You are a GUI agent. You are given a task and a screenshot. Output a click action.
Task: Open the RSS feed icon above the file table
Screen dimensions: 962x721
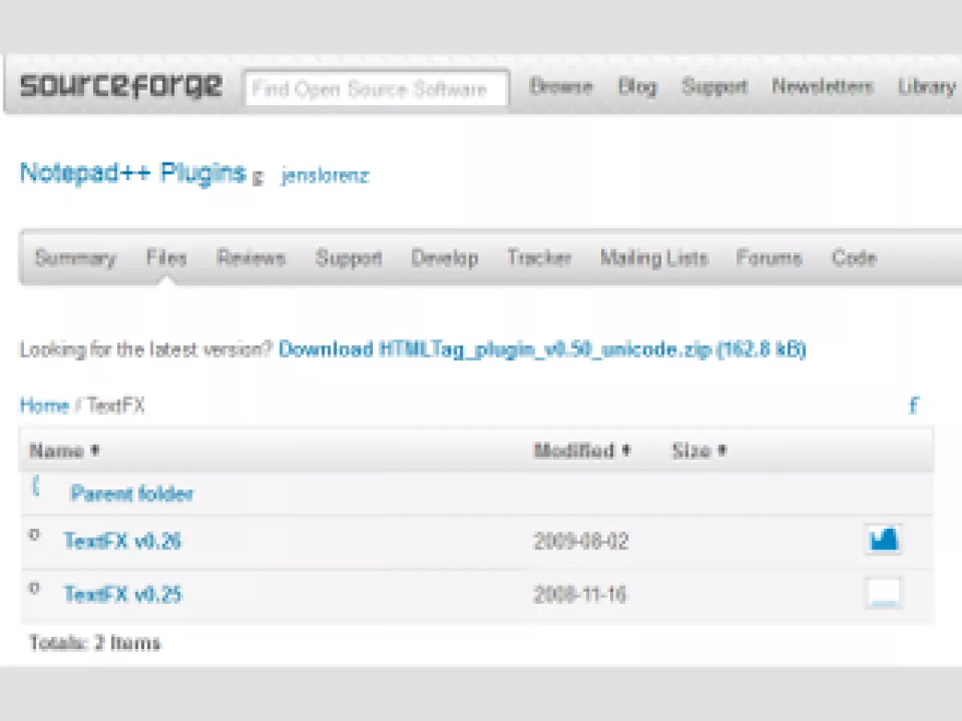coord(912,405)
